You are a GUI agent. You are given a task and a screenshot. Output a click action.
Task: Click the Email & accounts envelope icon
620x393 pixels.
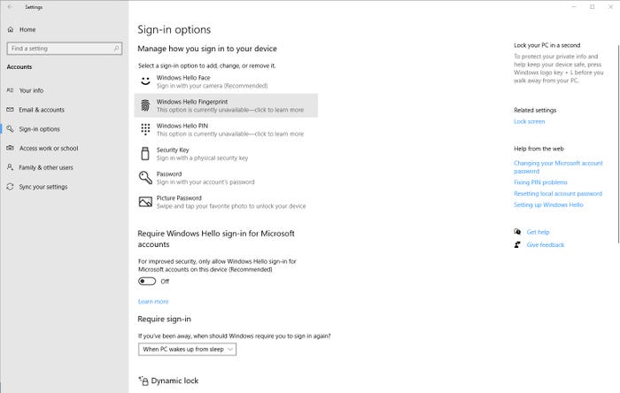(11, 110)
